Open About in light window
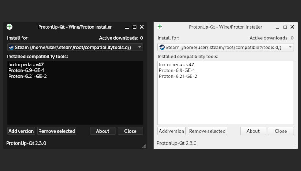This screenshot has height=171, width=301. click(253, 131)
